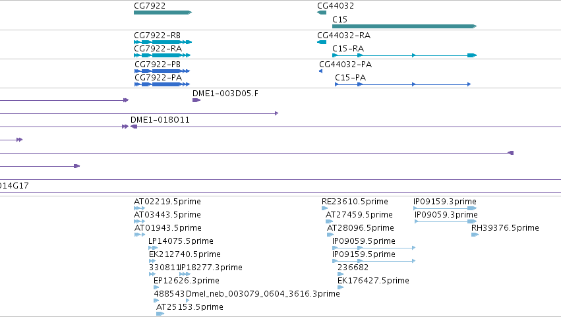Select the AT02219.5prime EST glyph
Image resolution: width=561 pixels, height=317 pixels.
pyautogui.click(x=140, y=208)
